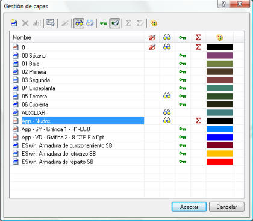Select App - SY - Gráfica 1 - H1-CG0
The height and width of the screenshot is (221, 253).
tap(56, 129)
